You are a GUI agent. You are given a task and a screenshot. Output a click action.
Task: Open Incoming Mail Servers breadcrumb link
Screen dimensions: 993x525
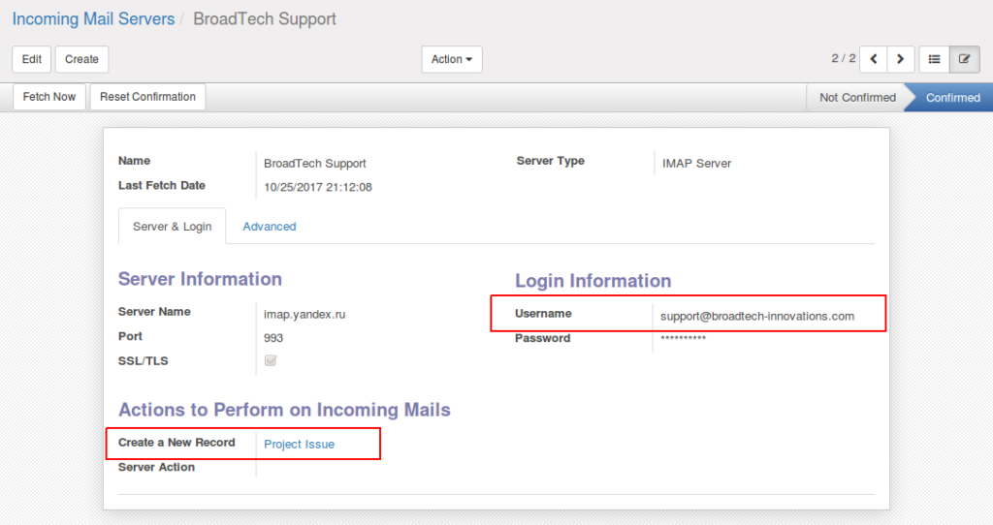click(94, 19)
